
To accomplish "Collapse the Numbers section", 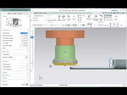I will coord(28,61).
